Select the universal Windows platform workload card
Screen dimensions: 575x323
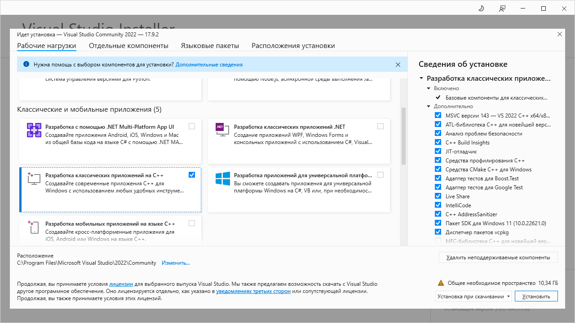pyautogui.click(x=299, y=189)
